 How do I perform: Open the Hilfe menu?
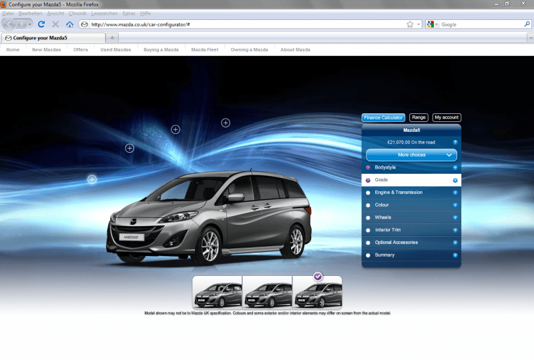(x=146, y=13)
